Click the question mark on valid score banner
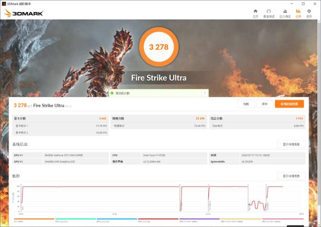 tap(205, 93)
